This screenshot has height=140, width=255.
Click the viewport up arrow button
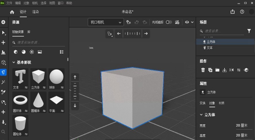75,77
